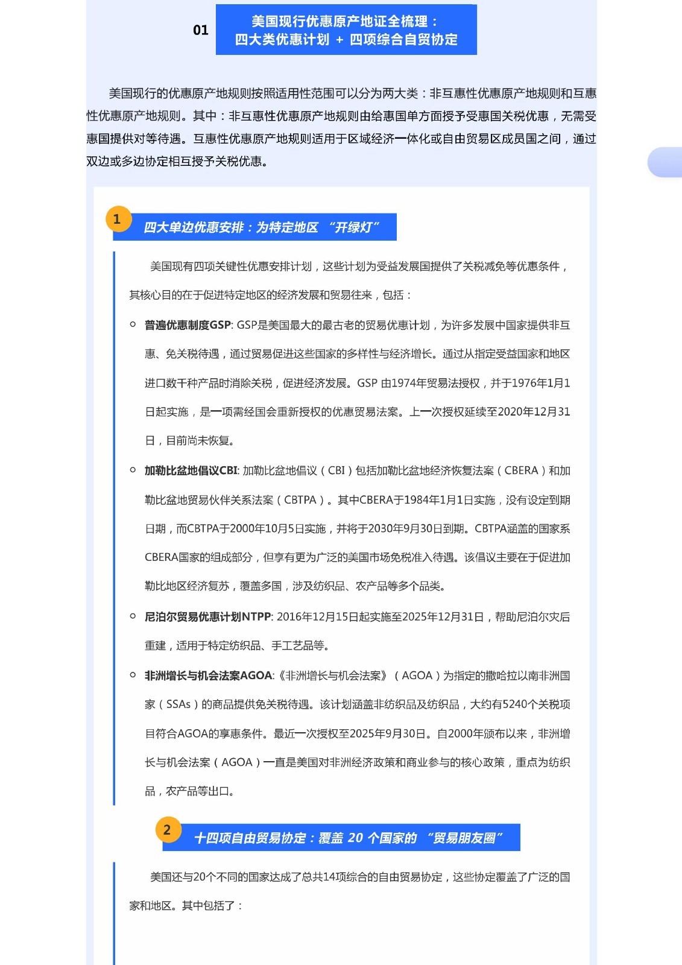The image size is (682, 965).
Task: Click the bold term 尼泊尔贸易优惠计划NTPP
Action: pyautogui.click(x=208, y=616)
